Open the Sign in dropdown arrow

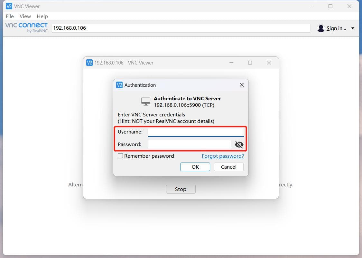click(353, 28)
